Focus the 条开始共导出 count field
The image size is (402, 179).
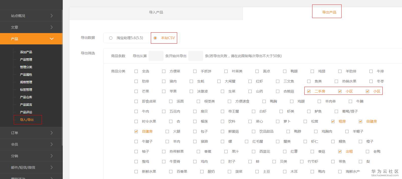(x=195, y=56)
